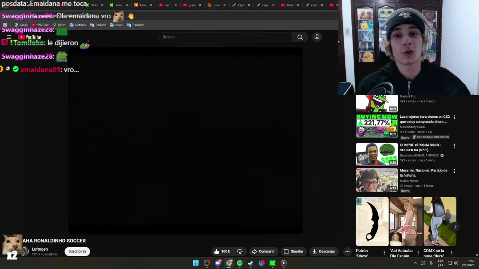This screenshot has height=269, width=479.
Task: Open options for Patrón Blaze short
Action: (x=384, y=253)
